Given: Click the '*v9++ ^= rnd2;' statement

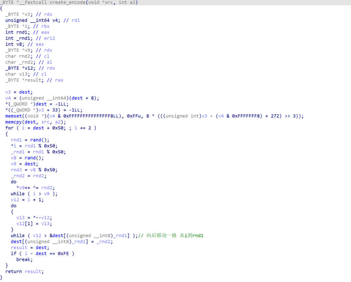Looking at the screenshot, I should pyautogui.click(x=35, y=188).
